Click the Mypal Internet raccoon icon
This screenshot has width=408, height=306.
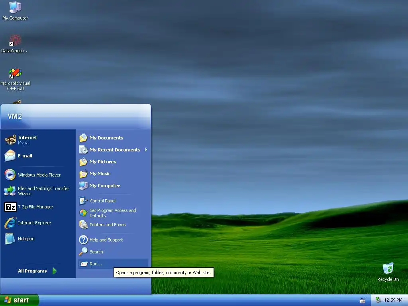pyautogui.click(x=10, y=140)
